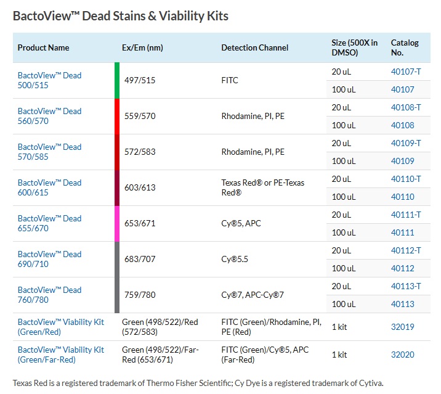Click the green 500/515 color bar
Image resolution: width=441 pixels, height=394 pixels.
[117, 81]
